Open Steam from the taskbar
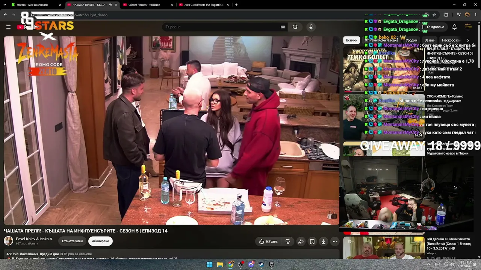The image size is (481, 270). 261,264
